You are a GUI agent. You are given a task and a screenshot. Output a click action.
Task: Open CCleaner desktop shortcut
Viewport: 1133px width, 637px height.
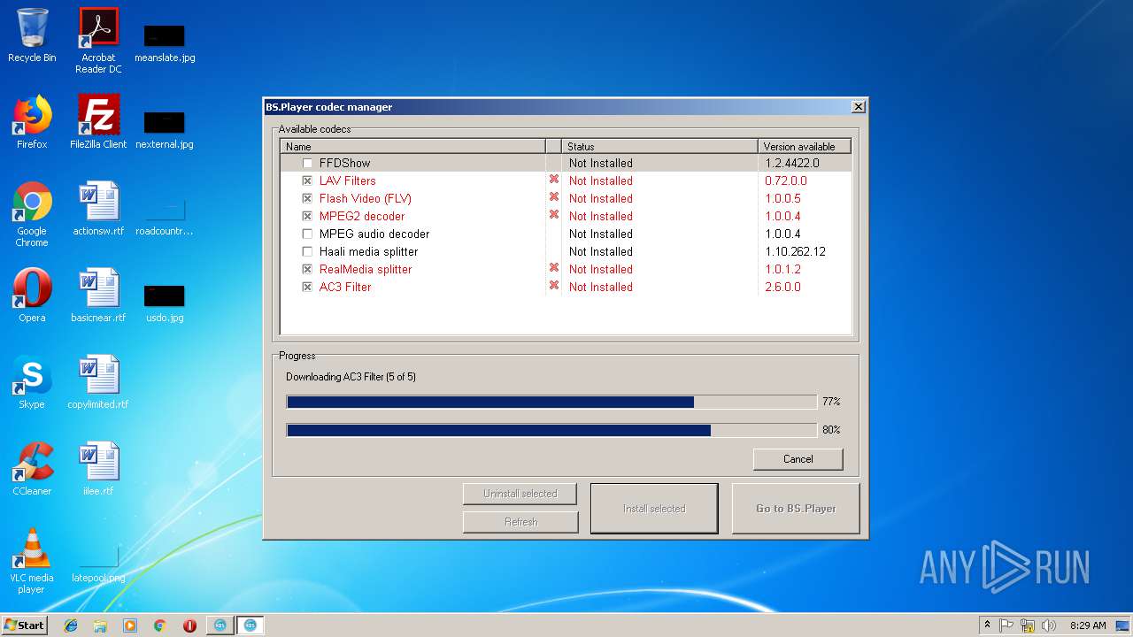coord(32,470)
